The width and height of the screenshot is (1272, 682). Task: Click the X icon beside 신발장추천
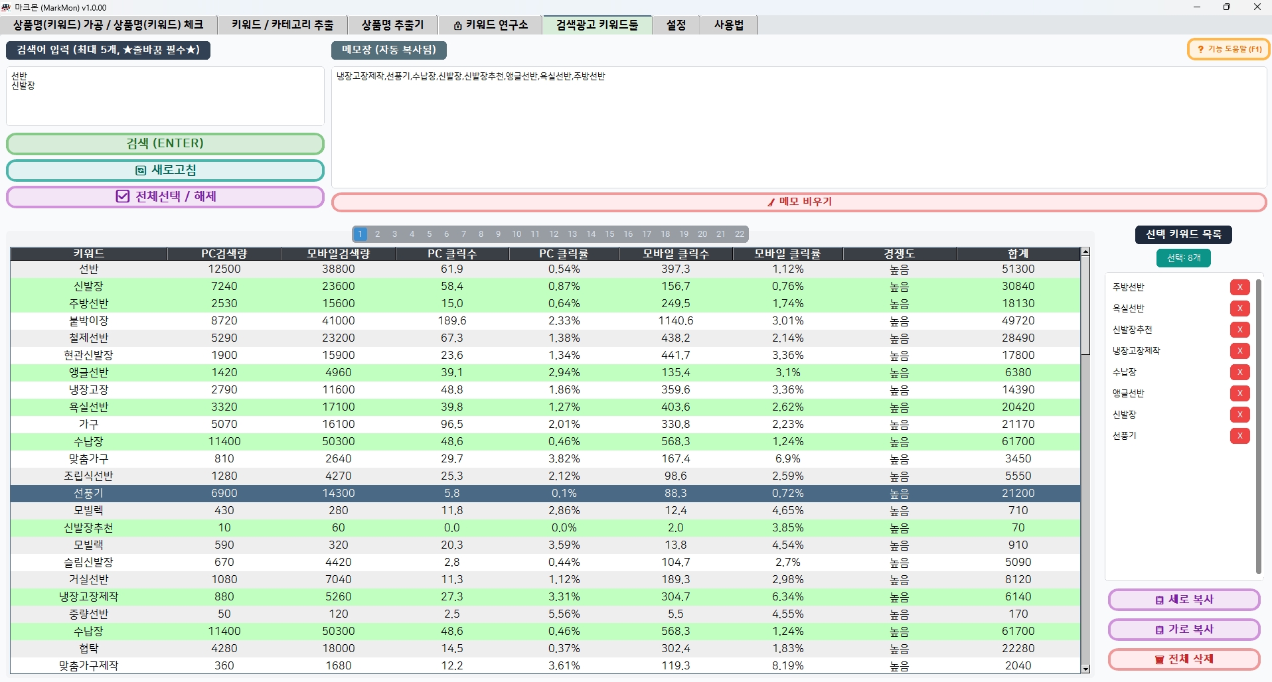point(1239,330)
